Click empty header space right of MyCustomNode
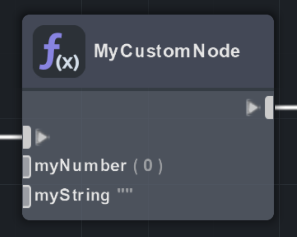 coord(257,51)
